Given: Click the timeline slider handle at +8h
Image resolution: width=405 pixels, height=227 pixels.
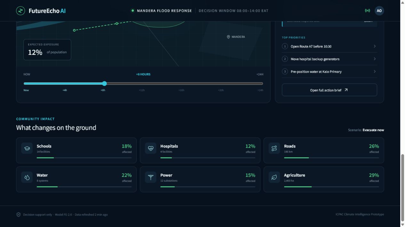Looking at the screenshot, I should [104, 84].
